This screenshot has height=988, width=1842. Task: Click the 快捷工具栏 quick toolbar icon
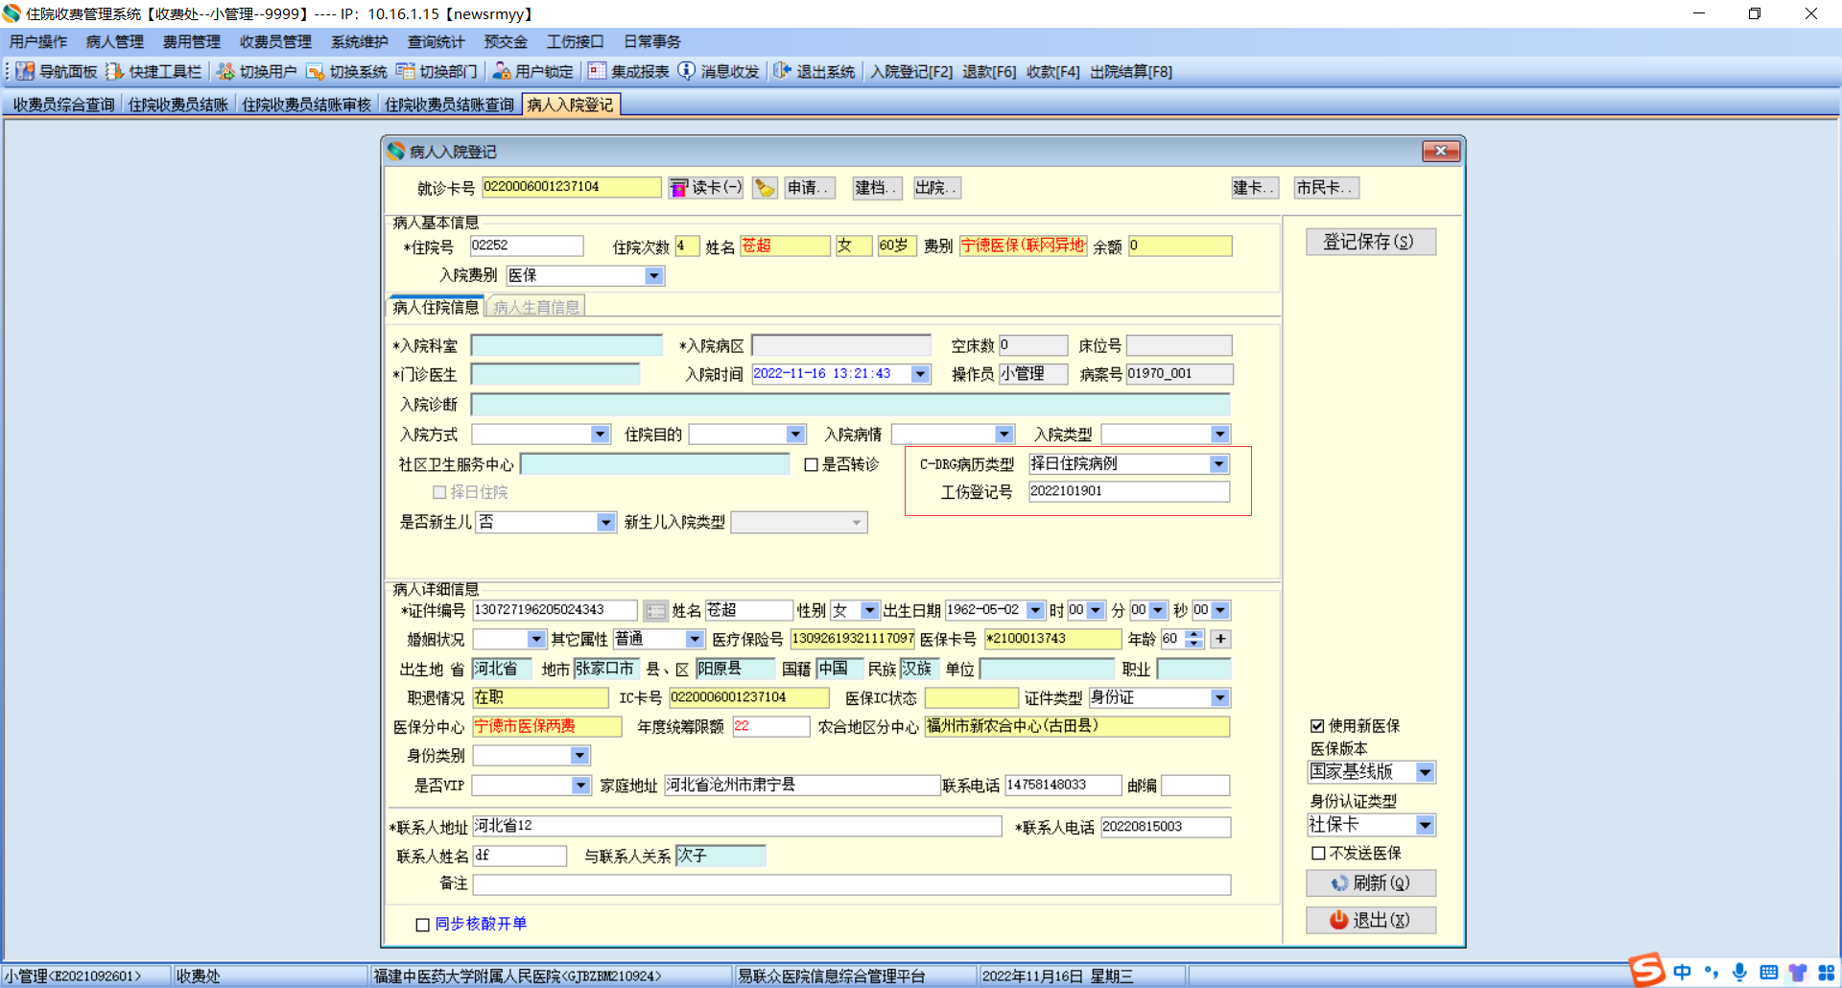point(115,72)
